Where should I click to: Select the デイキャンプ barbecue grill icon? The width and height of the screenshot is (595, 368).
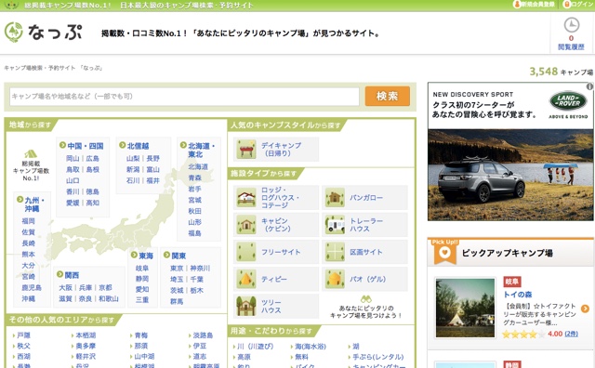246,149
